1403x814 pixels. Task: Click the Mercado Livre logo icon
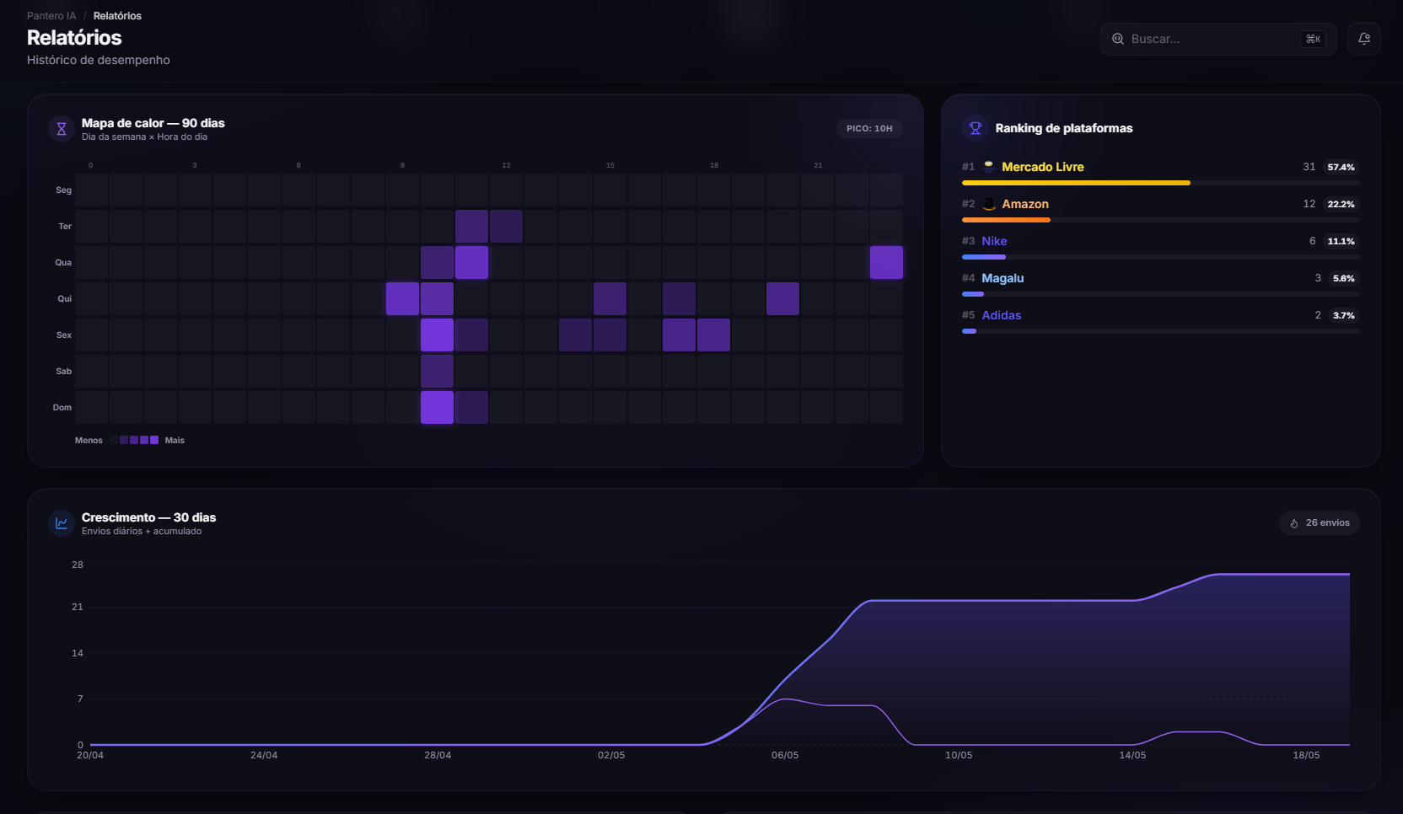tap(989, 167)
